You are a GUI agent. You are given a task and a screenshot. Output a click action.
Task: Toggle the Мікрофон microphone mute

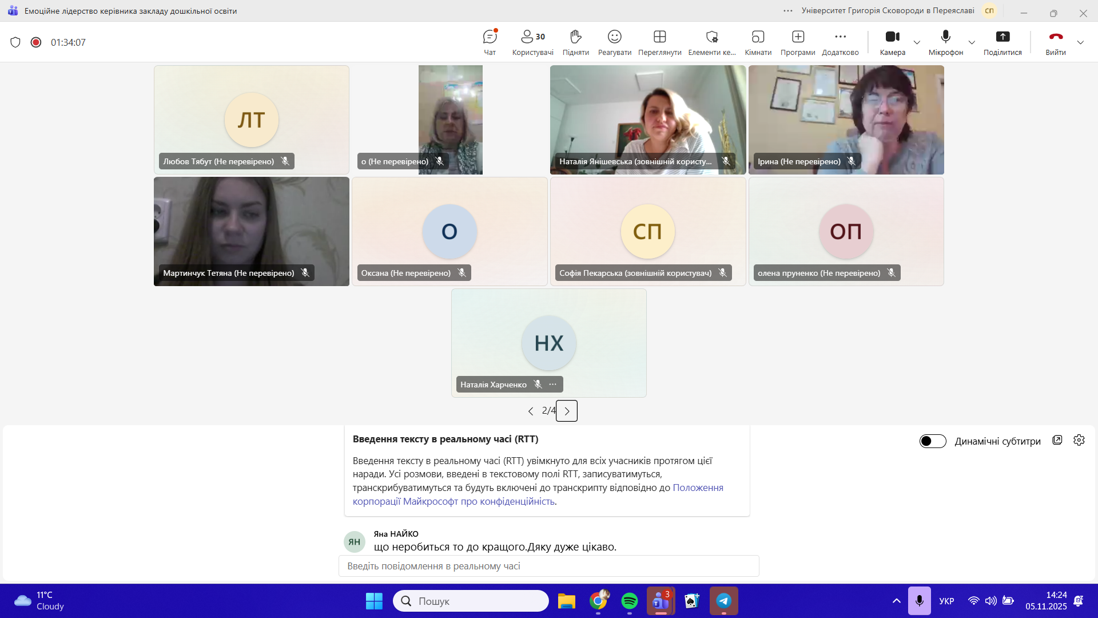[x=945, y=42]
